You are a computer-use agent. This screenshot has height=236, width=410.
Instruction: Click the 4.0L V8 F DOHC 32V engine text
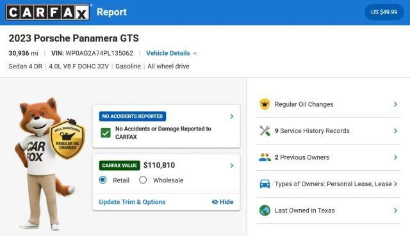[x=79, y=67]
